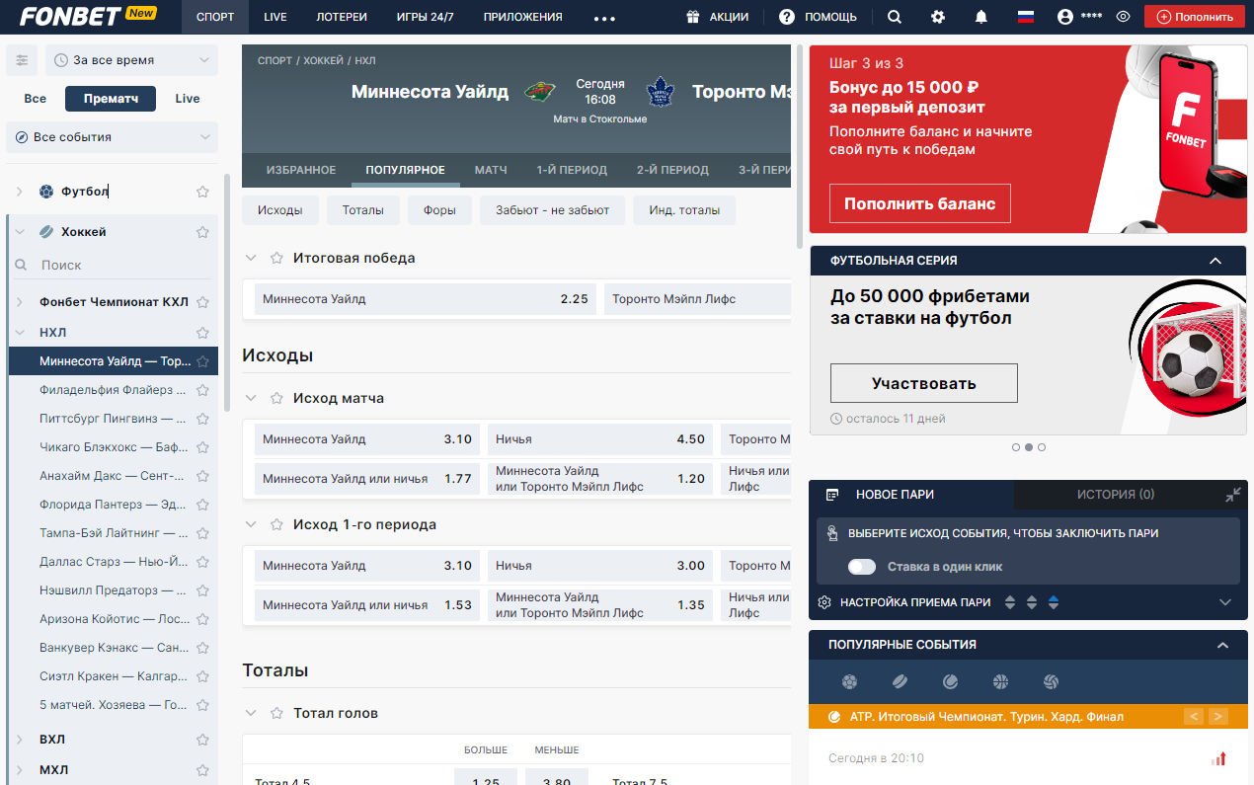Screen dimensions: 1254x785
Task: Expand the МХЛ league
Action: (x=19, y=770)
